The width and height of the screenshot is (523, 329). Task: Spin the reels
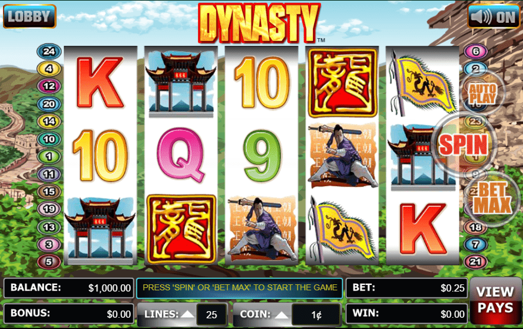point(464,145)
